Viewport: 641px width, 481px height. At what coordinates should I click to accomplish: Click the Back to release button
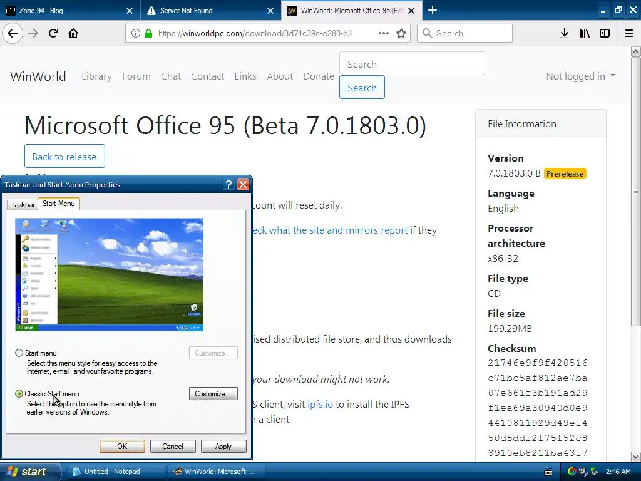(64, 156)
